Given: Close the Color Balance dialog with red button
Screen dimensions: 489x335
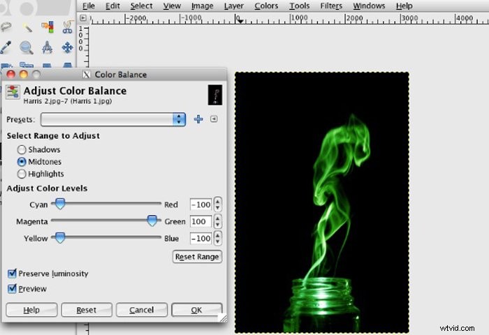Looking at the screenshot, I should click(11, 75).
